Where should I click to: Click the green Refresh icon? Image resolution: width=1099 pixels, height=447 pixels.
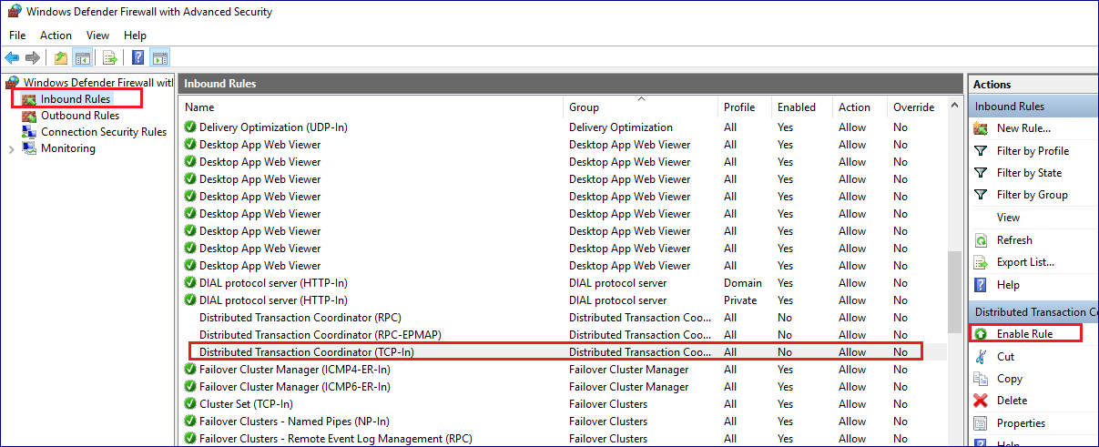[981, 240]
